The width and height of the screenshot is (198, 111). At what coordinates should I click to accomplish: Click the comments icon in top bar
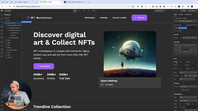[174, 11]
